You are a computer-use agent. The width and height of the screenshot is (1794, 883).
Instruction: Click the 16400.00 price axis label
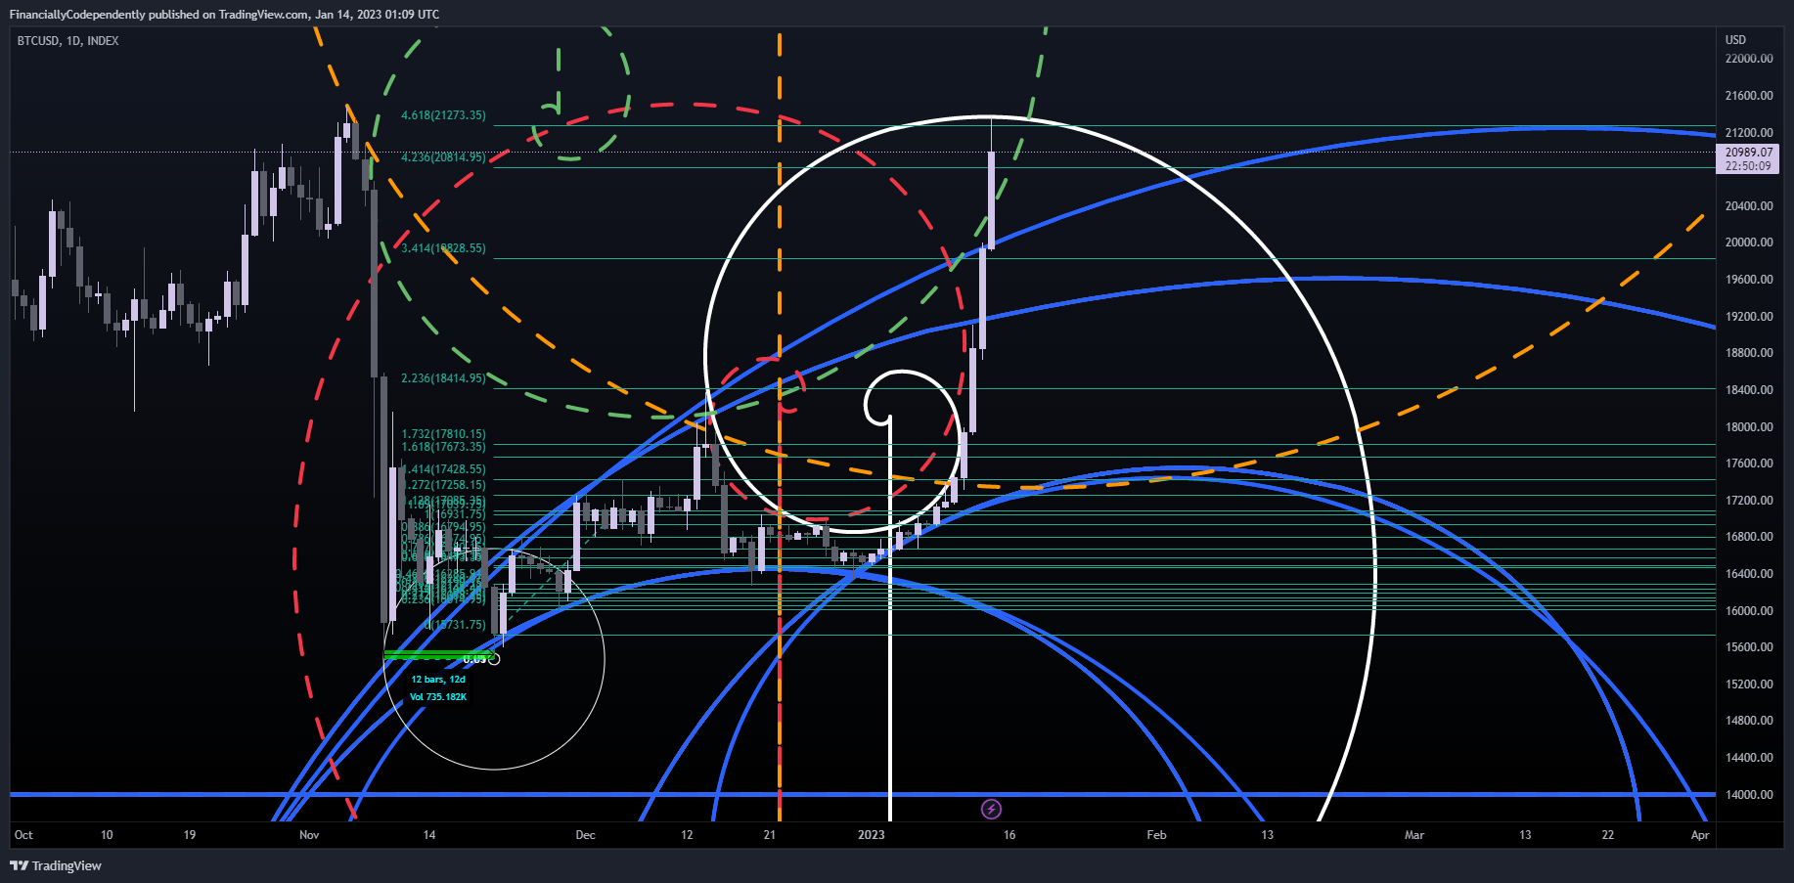[1749, 574]
